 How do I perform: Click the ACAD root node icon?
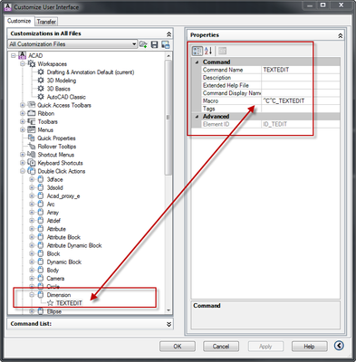[x=23, y=55]
